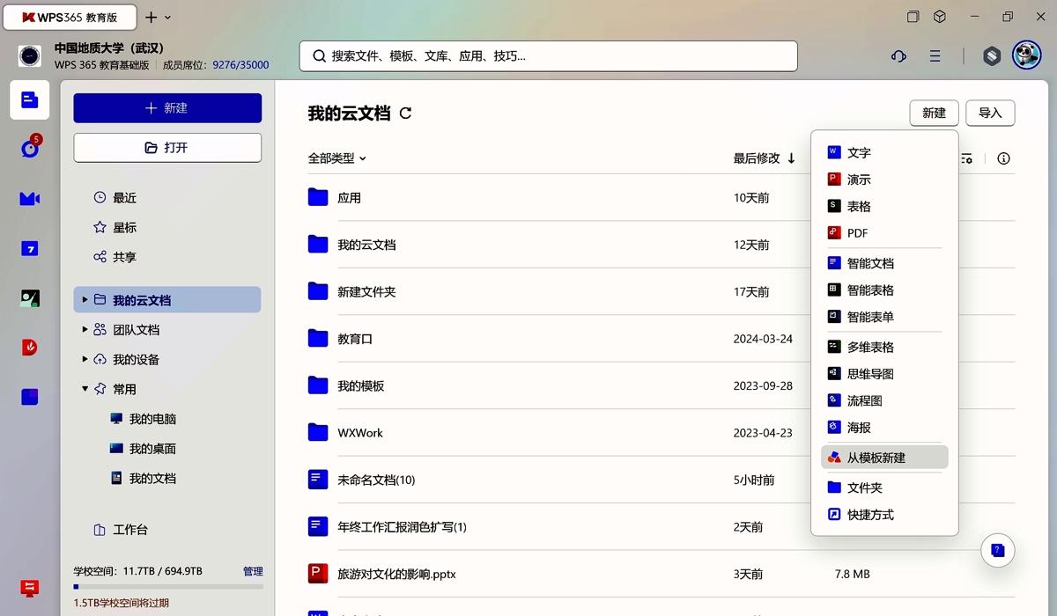Open 共享 in the sidebar

167,257
